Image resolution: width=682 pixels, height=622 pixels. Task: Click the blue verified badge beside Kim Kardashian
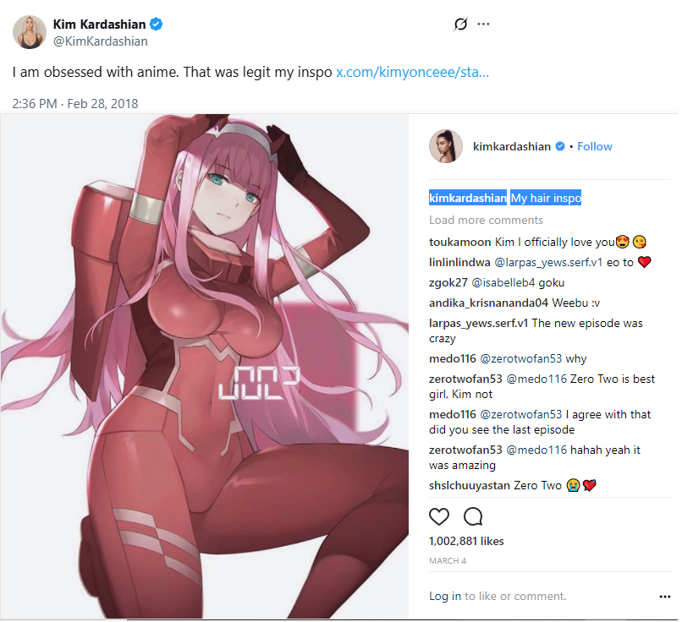click(157, 25)
